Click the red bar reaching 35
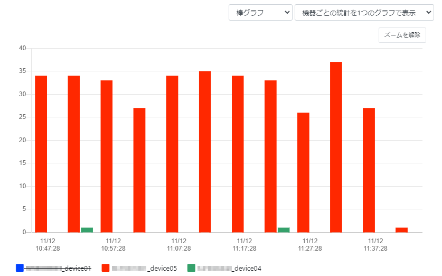Viewport: 442px width, 276px height. 205,152
